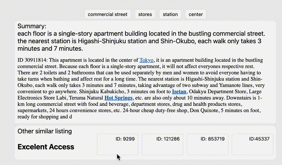Follow the Isetan link
The image size is (282, 165).
pyautogui.click(x=179, y=91)
